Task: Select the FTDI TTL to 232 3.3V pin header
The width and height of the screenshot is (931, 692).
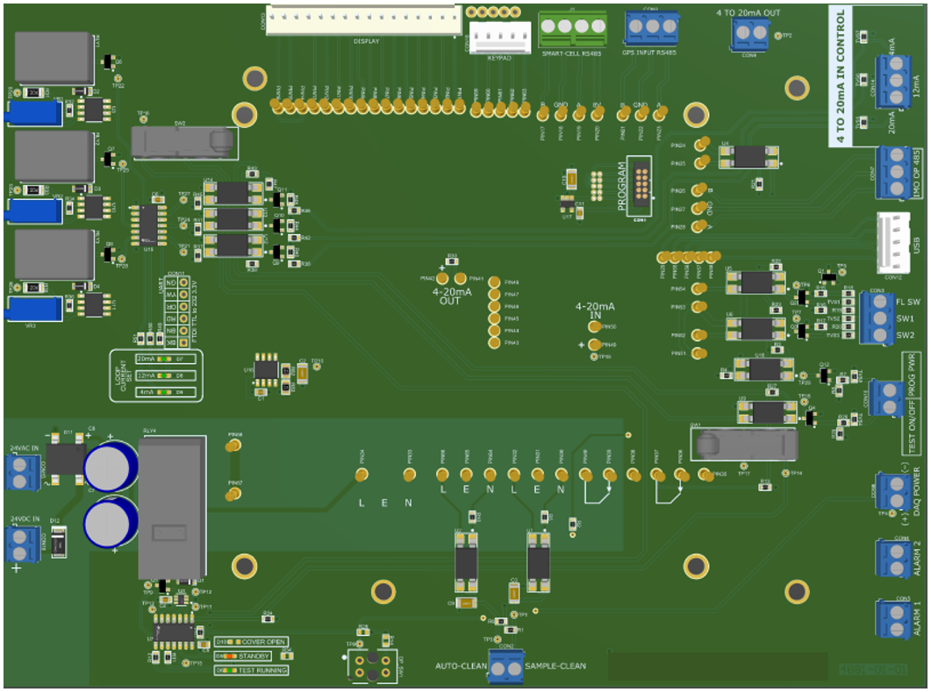Action: [177, 312]
